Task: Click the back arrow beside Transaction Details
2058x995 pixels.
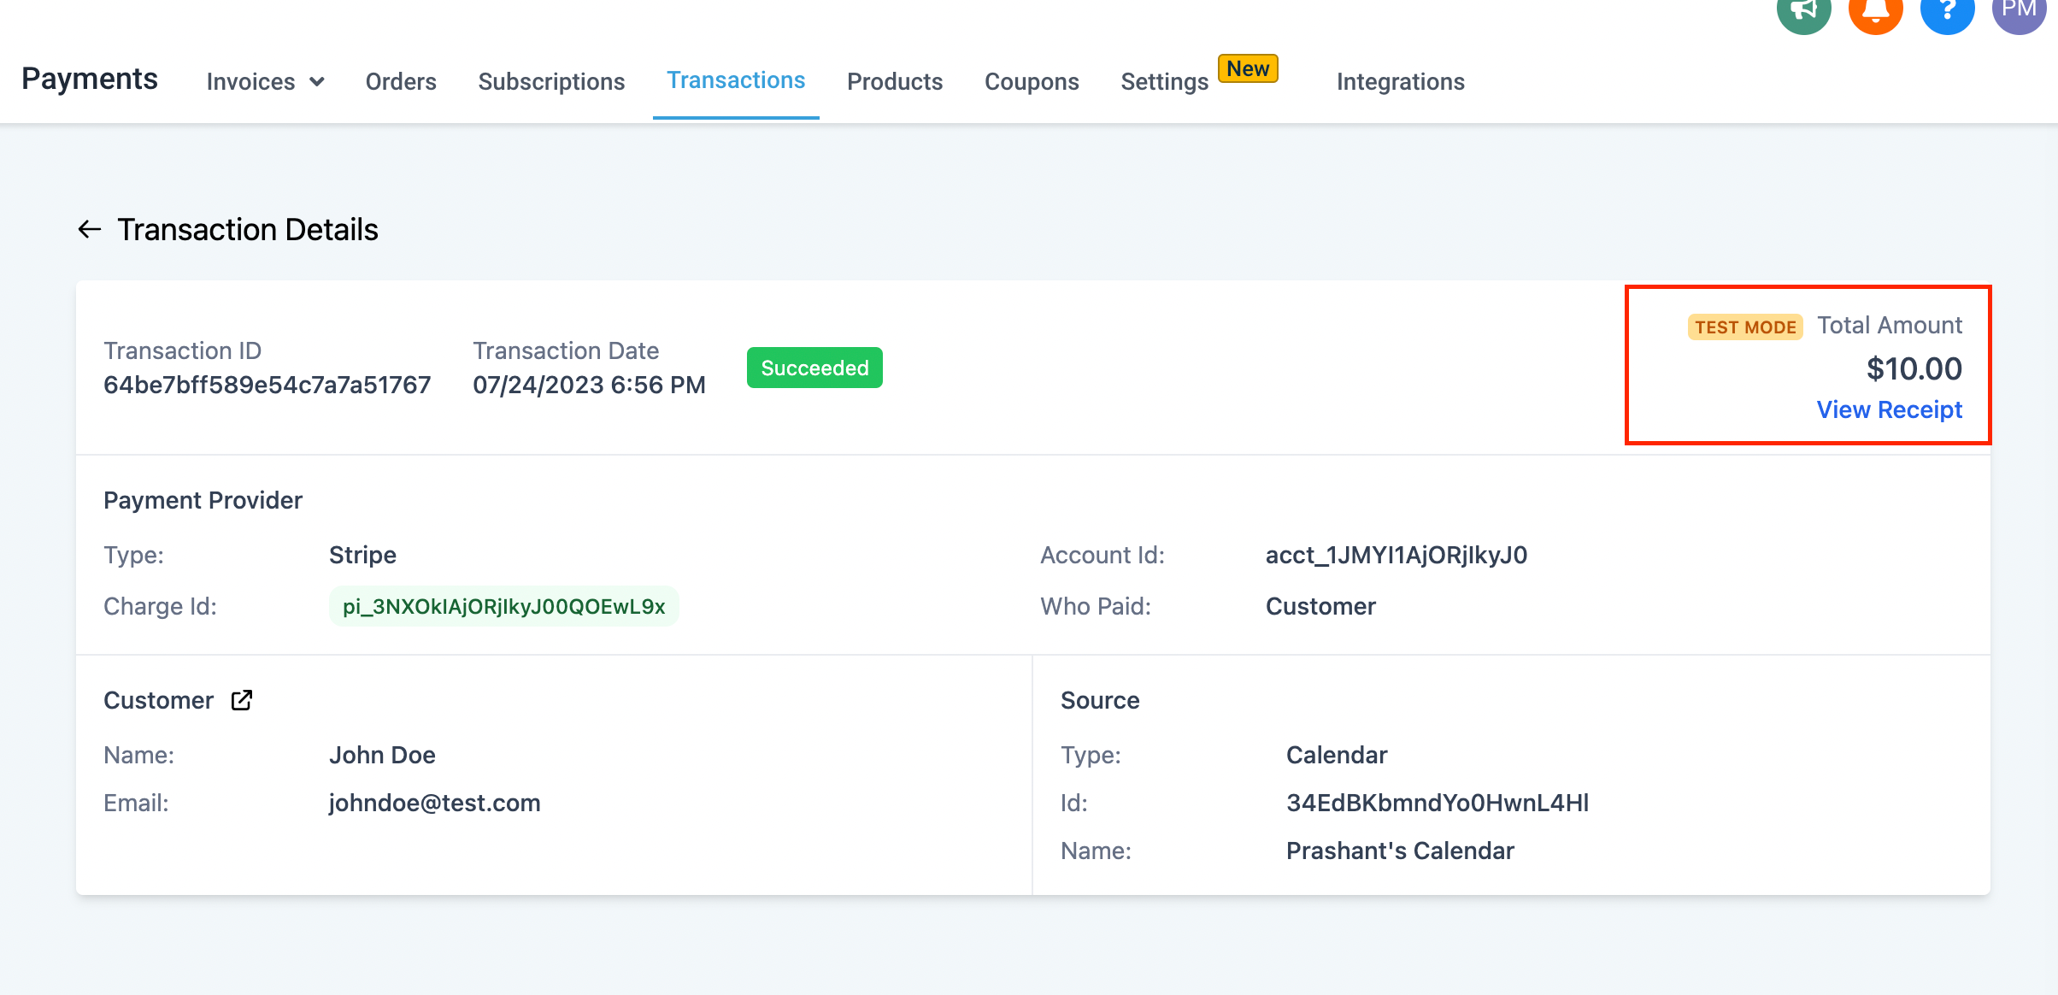Action: pyautogui.click(x=90, y=229)
